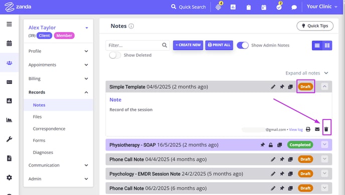
Task: Open Your Clinic dropdown menu
Action: tap(322, 6)
